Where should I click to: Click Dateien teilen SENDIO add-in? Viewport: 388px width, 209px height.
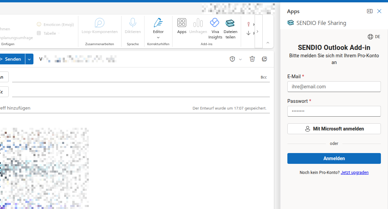point(230,28)
